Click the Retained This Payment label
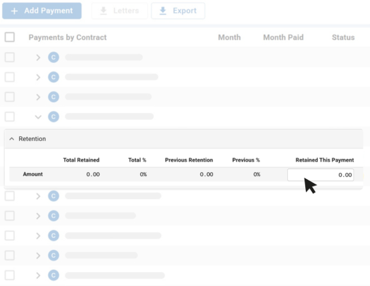 click(325, 160)
